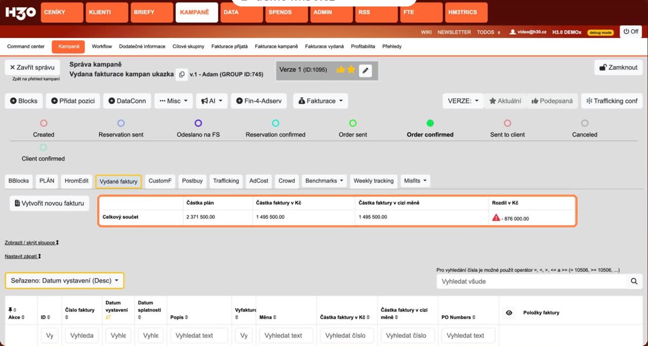
Task: Click the Nastavit zápatí link
Action: 23,256
